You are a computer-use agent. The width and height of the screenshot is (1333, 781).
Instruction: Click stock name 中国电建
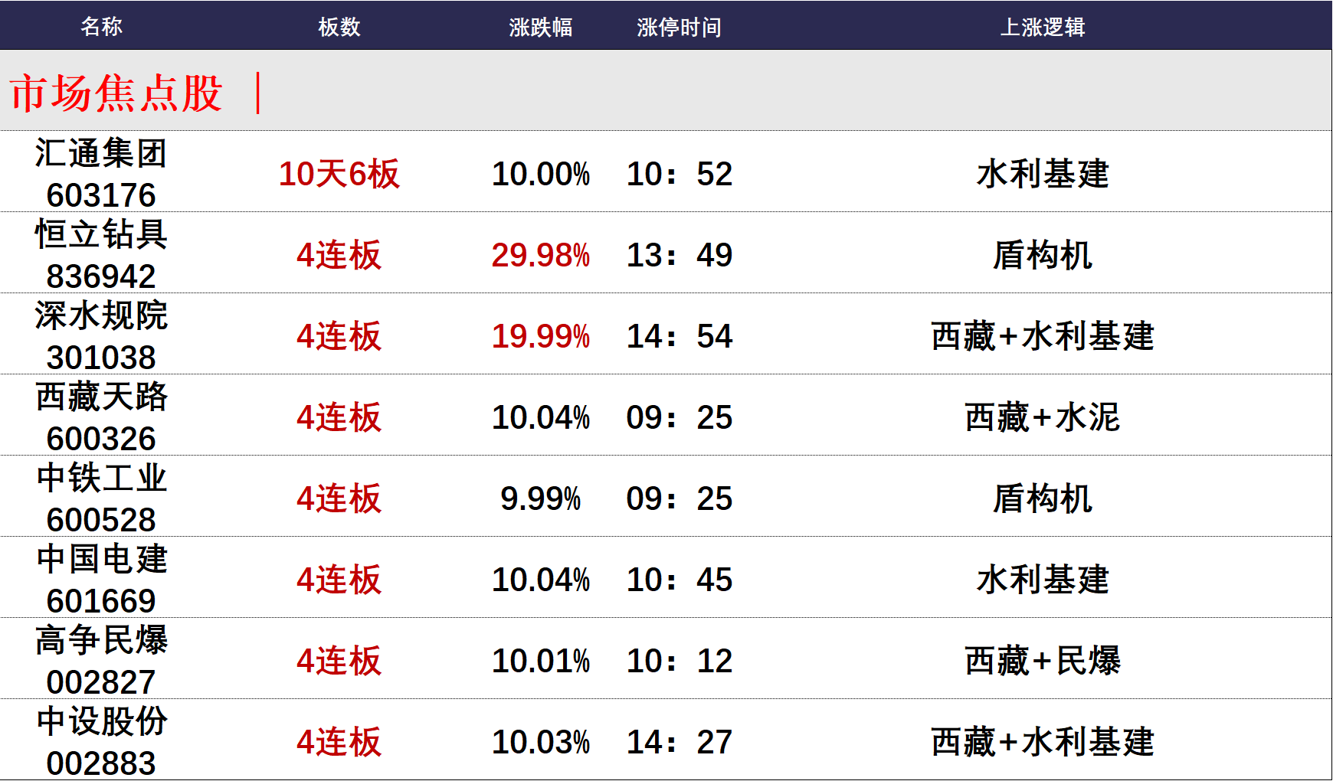click(101, 559)
